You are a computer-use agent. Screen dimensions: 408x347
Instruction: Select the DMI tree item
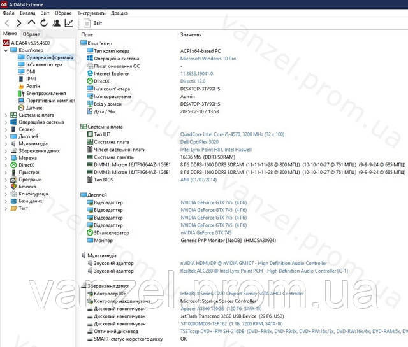click(31, 71)
